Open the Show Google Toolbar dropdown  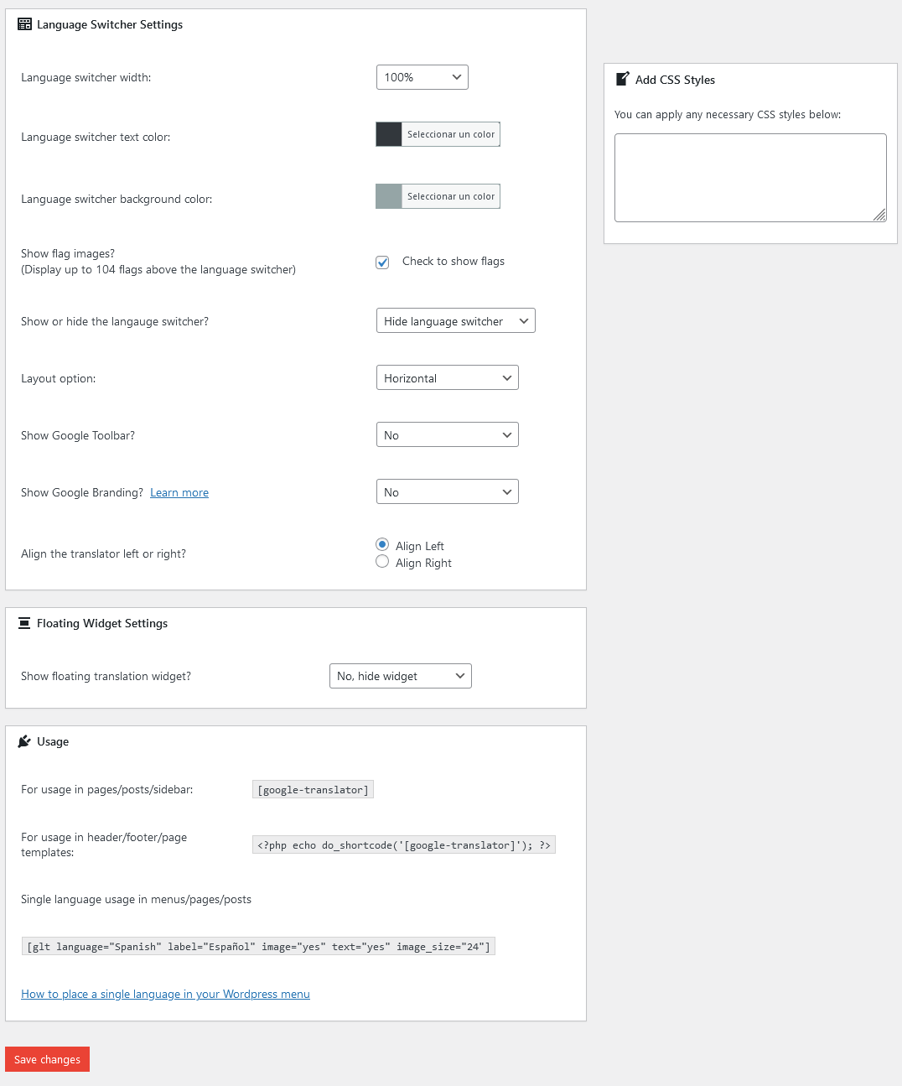pos(447,434)
